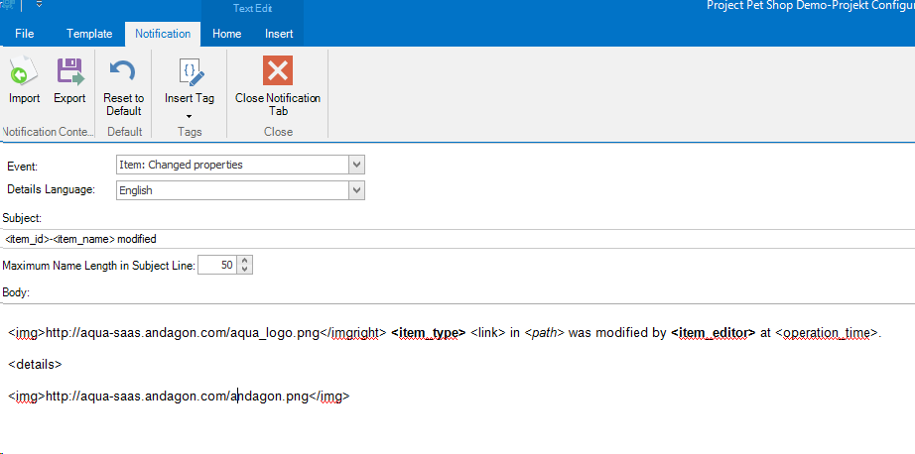Click the Export floppy disk icon
Image resolution: width=915 pixels, height=454 pixels.
click(69, 72)
